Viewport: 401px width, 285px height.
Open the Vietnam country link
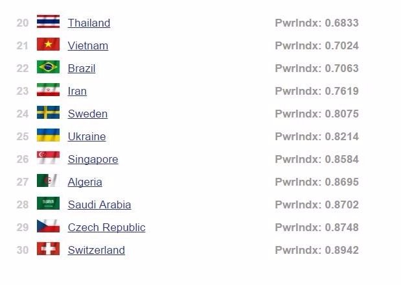pyautogui.click(x=87, y=45)
